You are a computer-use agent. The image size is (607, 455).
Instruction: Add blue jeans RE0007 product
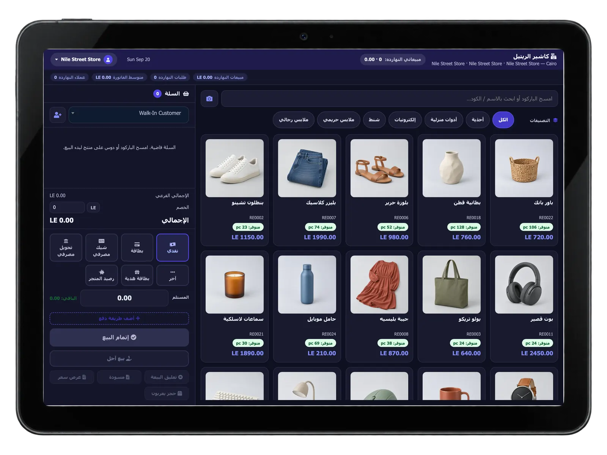(307, 190)
